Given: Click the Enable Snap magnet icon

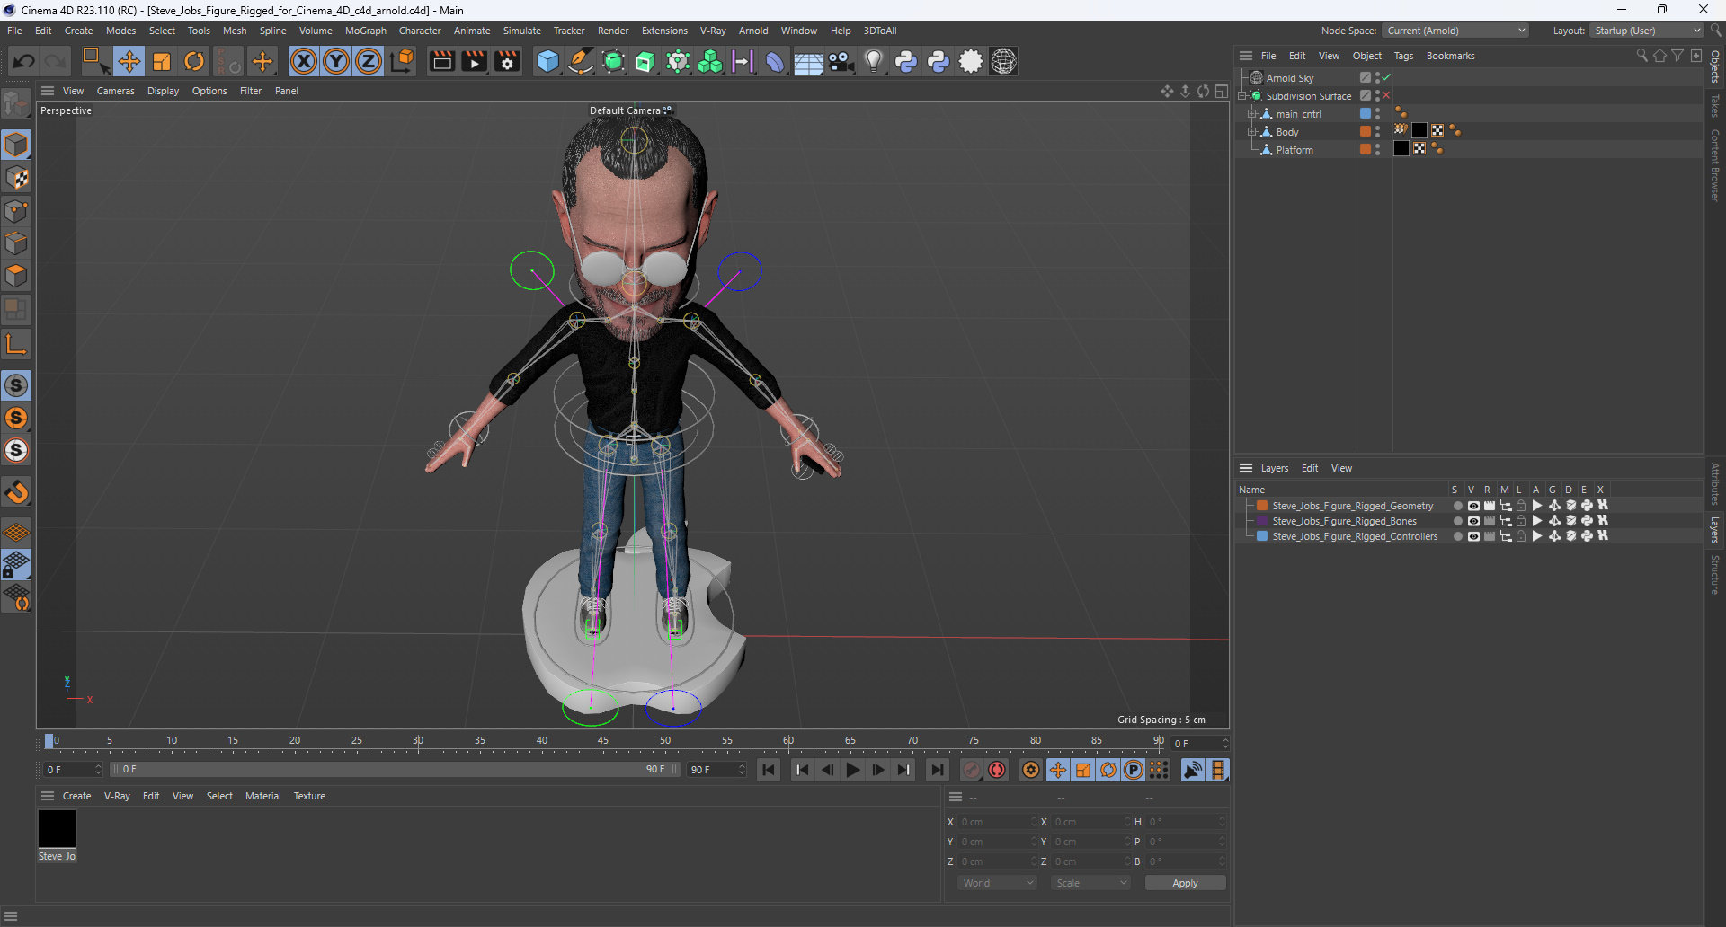Looking at the screenshot, I should click(16, 492).
